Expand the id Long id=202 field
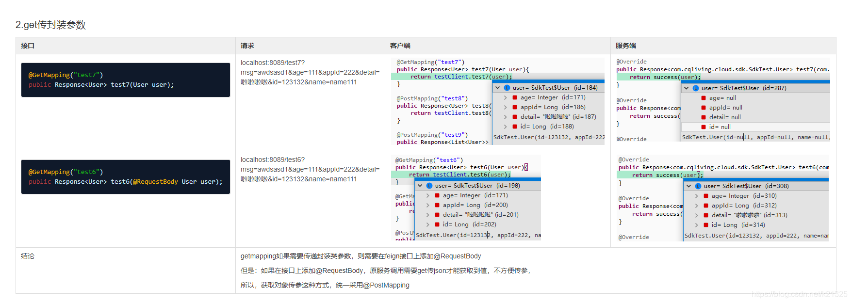This screenshot has height=303, width=852. coord(428,224)
